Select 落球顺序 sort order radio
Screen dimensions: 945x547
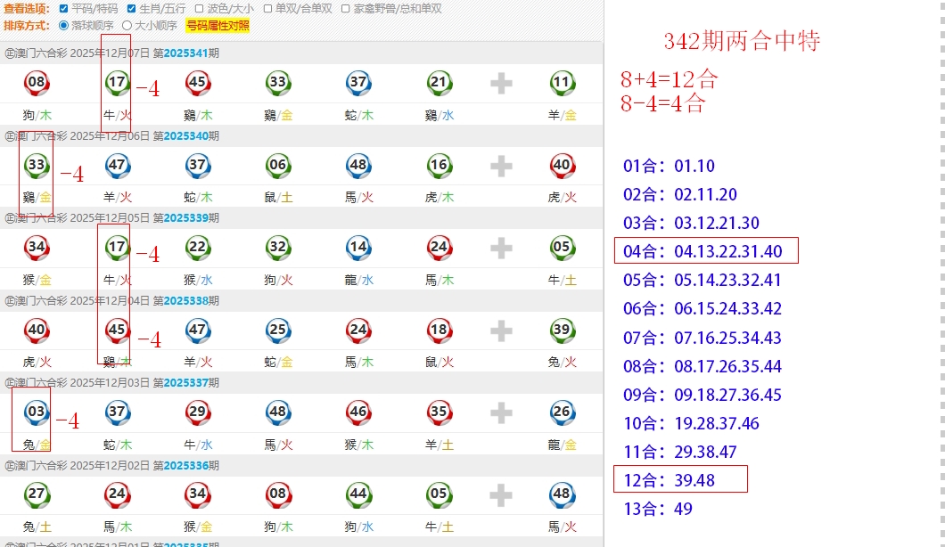click(x=63, y=26)
